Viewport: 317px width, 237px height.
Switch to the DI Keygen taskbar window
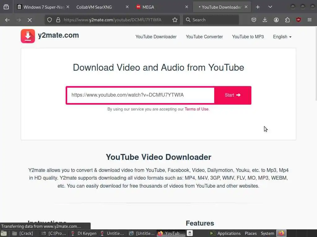pyautogui.click(x=84, y=233)
